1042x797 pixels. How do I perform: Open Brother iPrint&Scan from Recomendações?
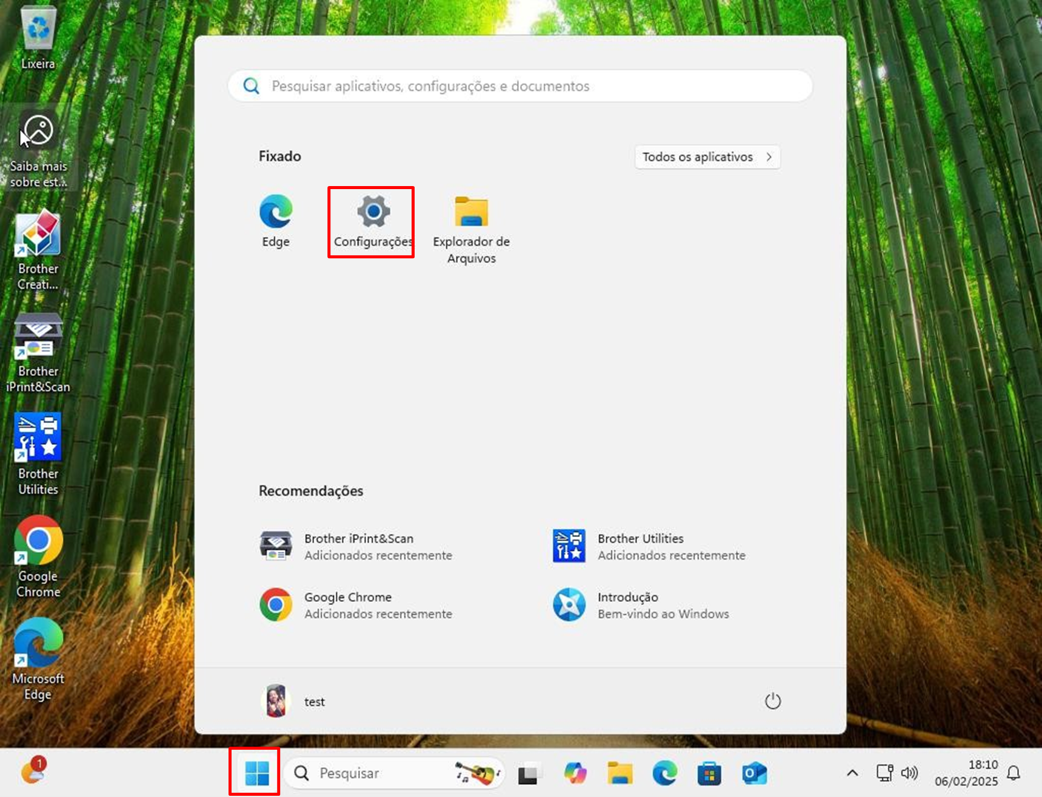(x=356, y=546)
